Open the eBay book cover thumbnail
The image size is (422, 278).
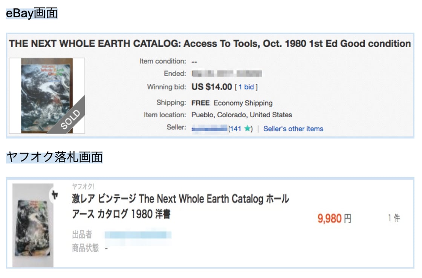pyautogui.click(x=47, y=95)
